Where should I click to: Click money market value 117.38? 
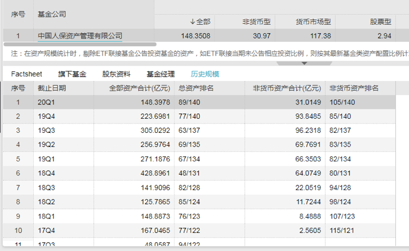(x=320, y=35)
